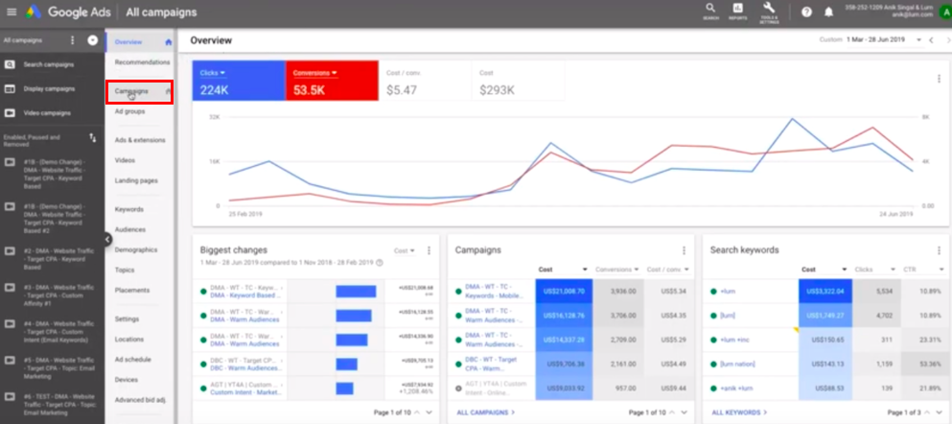Open the Overview page
The width and height of the screenshot is (952, 424).
click(128, 42)
